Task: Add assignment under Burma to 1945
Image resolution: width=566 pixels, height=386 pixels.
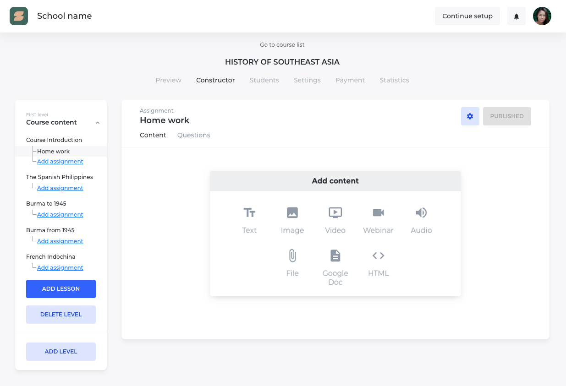Action: 60,214
